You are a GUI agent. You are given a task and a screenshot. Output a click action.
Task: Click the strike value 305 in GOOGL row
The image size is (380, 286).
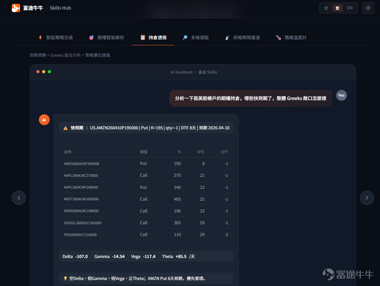coord(177,223)
